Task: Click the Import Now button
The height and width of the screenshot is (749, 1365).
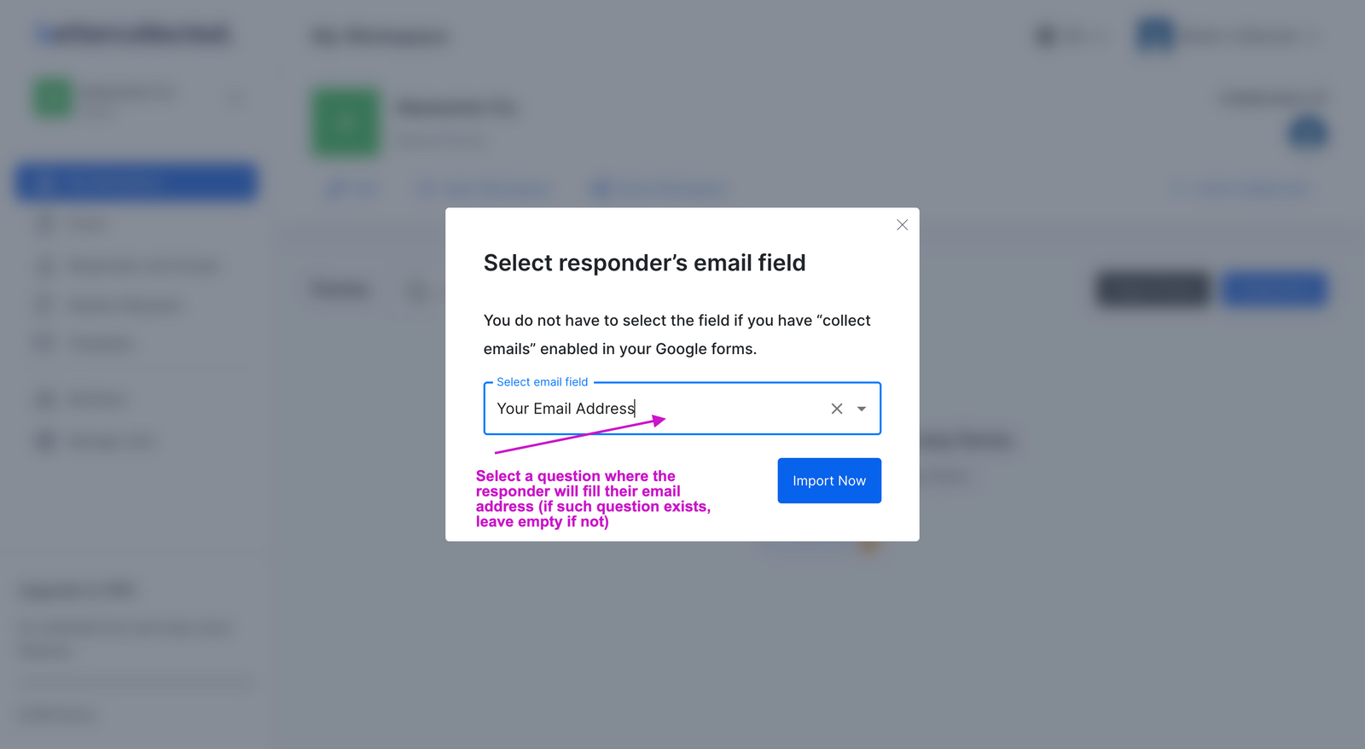Action: 828,480
